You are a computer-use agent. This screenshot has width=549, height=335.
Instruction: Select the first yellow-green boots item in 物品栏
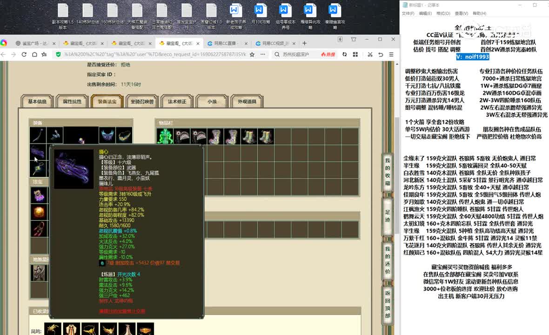[249, 136]
